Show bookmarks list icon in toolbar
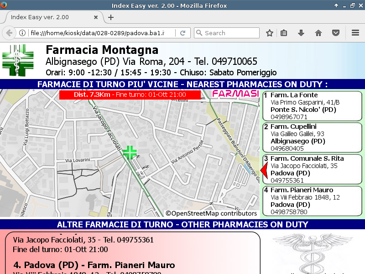Viewport: 365px width, 274px height. pos(284,33)
